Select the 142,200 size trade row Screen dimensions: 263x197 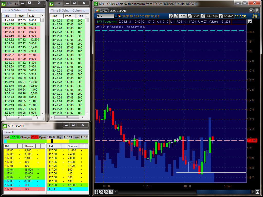pyautogui.click(x=21, y=40)
